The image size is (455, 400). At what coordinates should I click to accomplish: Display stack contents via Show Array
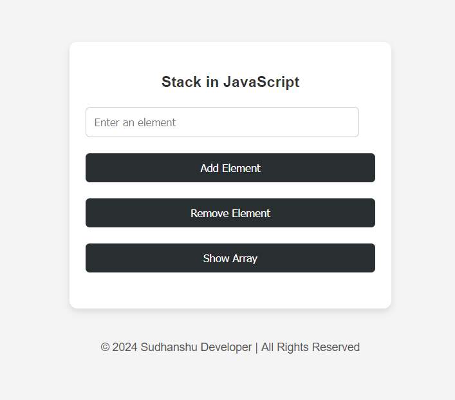coord(230,258)
